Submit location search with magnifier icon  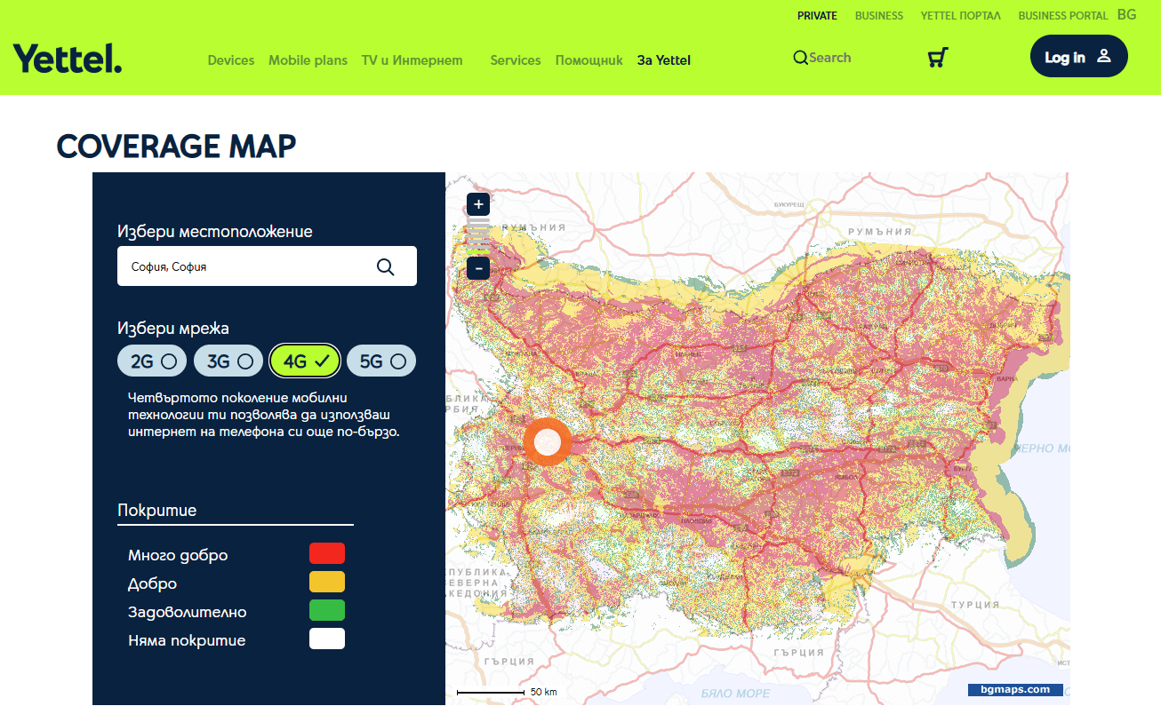pos(385,266)
